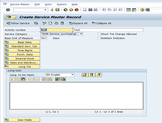Tick the Deletion Indicator checkbox
The height and width of the screenshot is (123, 162).
(99, 38)
